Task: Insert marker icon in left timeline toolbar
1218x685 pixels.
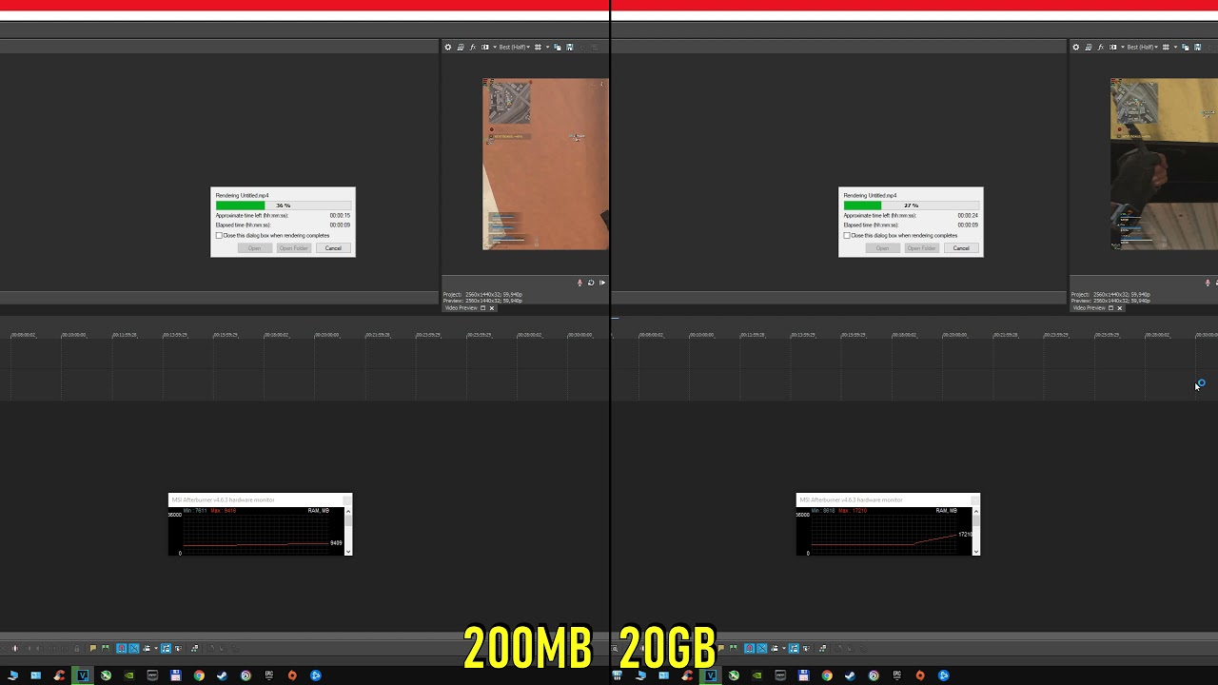Action: (x=93, y=648)
